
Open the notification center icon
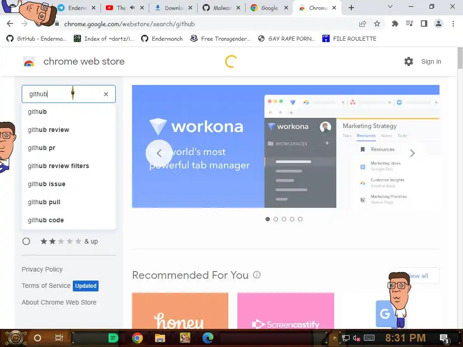(x=444, y=339)
